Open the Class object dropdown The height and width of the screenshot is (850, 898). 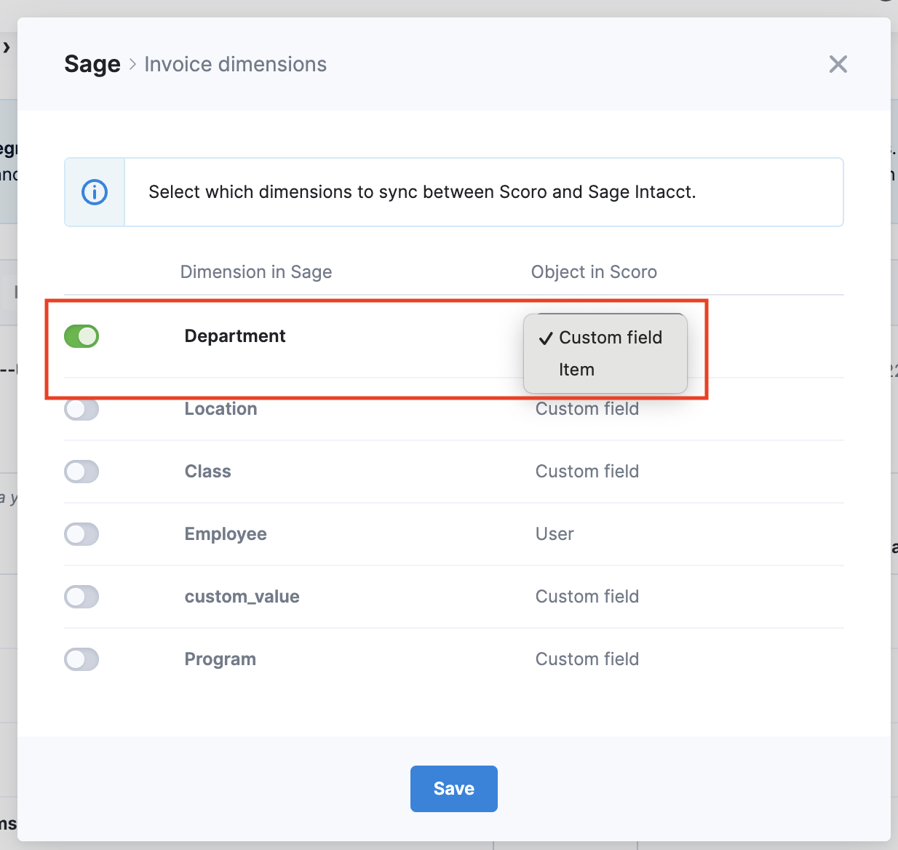[587, 472]
